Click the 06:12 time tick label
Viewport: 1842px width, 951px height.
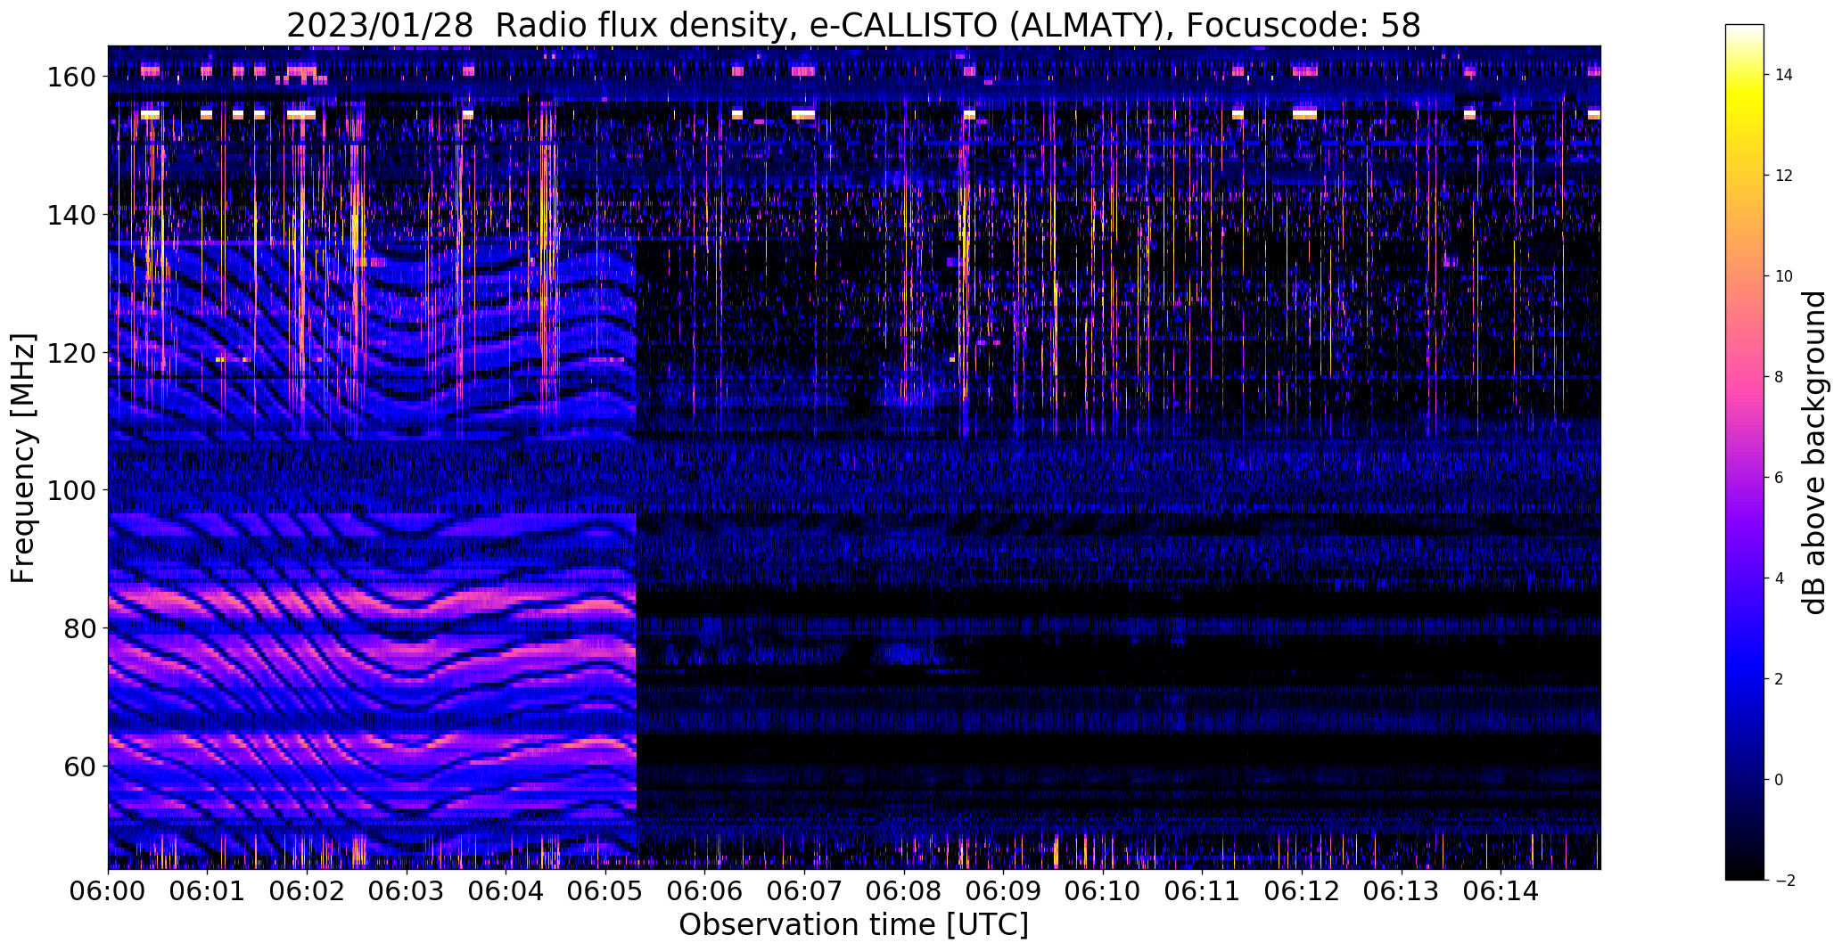click(1302, 891)
